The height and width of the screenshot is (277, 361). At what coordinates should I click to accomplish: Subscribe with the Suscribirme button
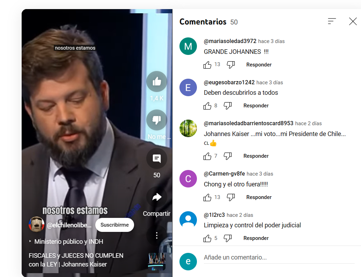coord(115,225)
